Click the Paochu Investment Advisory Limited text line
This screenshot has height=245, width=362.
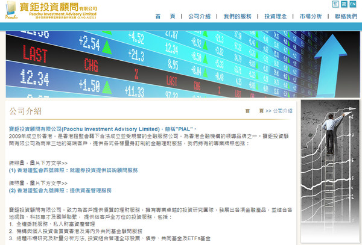[x=103, y=129]
